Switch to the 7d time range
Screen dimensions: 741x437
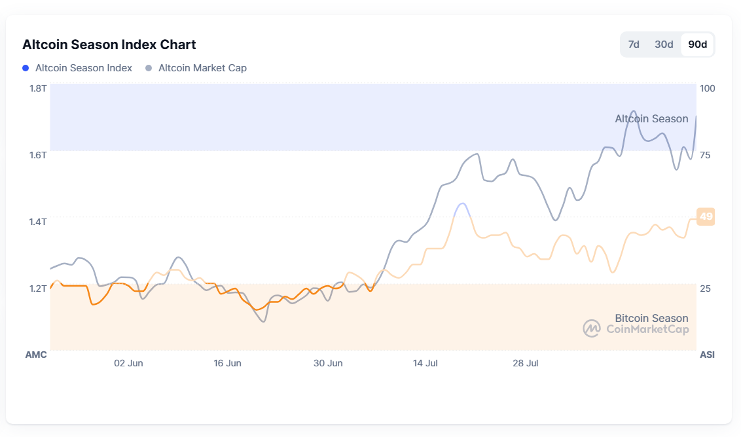(x=634, y=44)
